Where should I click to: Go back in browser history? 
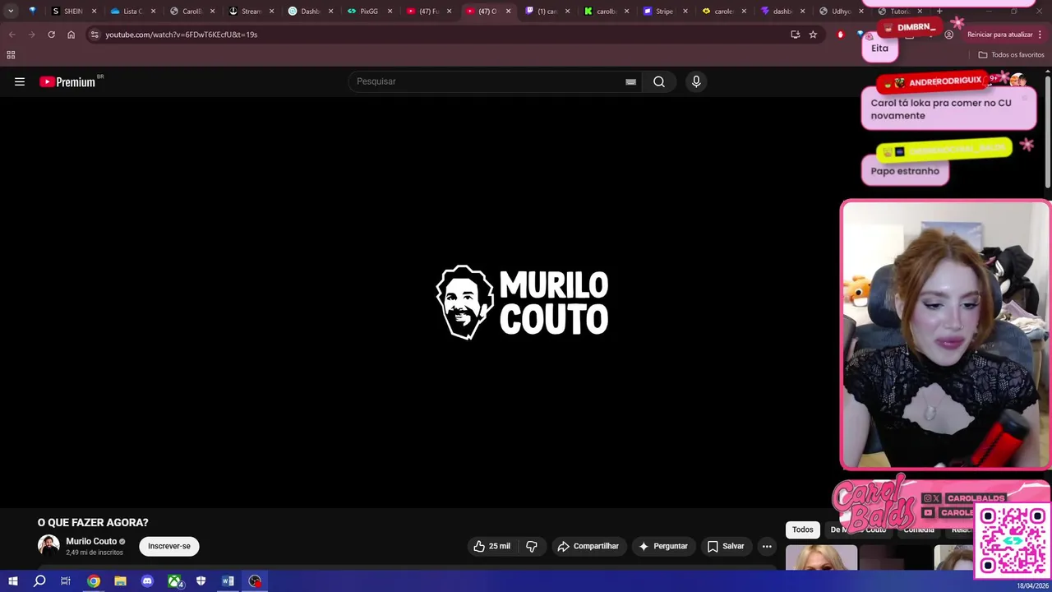point(12,35)
